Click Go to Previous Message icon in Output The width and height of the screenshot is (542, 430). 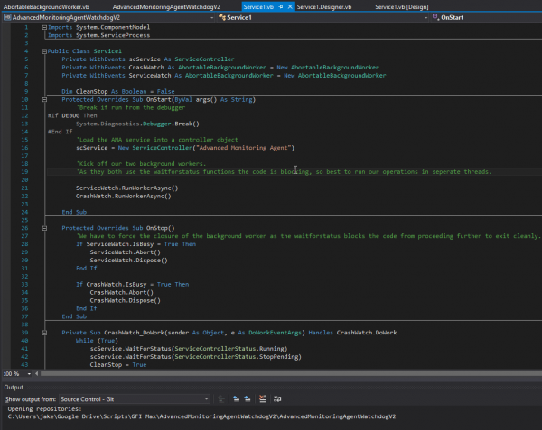click(x=235, y=398)
